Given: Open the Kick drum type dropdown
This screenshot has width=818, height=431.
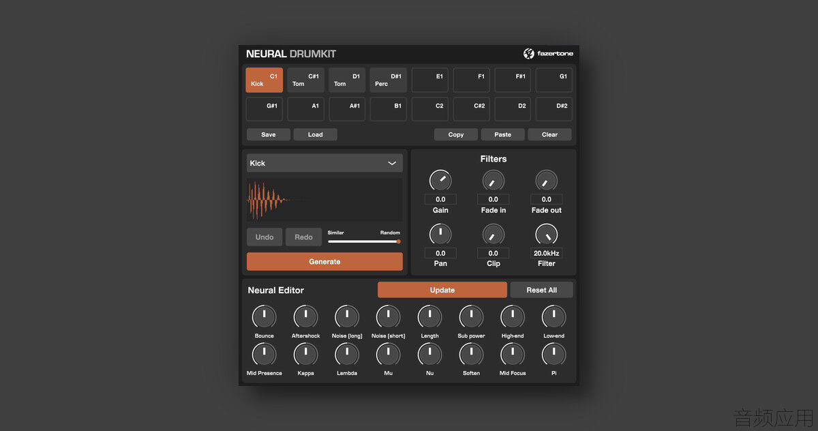Looking at the screenshot, I should pos(324,163).
